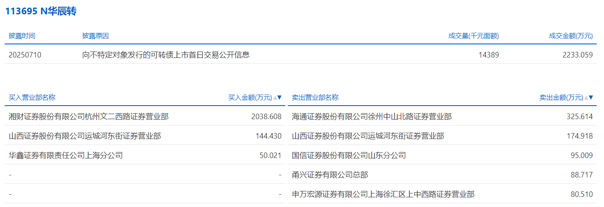This screenshot has height=207, width=604.
Task: Click the 成交量(千元面额) column header
Action: click(x=473, y=36)
